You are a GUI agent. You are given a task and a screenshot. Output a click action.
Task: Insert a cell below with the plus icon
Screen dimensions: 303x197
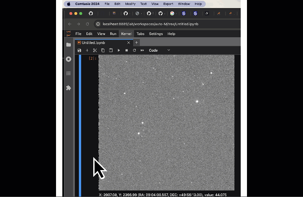click(x=87, y=50)
